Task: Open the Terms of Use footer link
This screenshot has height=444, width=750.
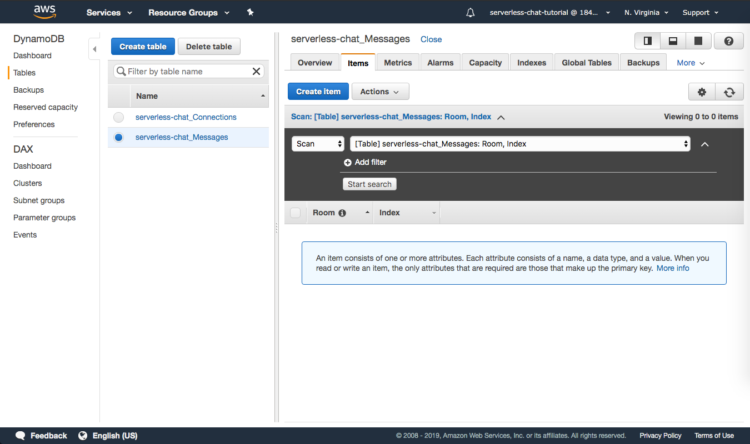Action: [x=714, y=436]
